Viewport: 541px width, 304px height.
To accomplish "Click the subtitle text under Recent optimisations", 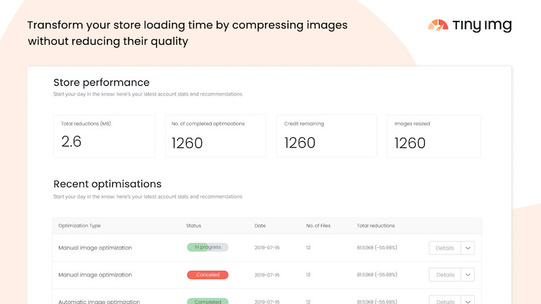I will 147,197.
